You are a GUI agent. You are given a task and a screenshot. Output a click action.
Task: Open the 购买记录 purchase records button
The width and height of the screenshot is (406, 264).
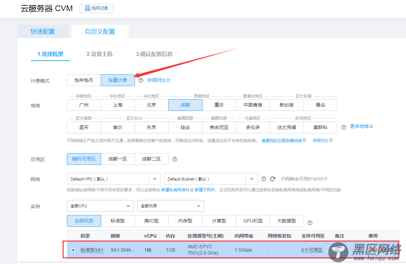coord(96,8)
